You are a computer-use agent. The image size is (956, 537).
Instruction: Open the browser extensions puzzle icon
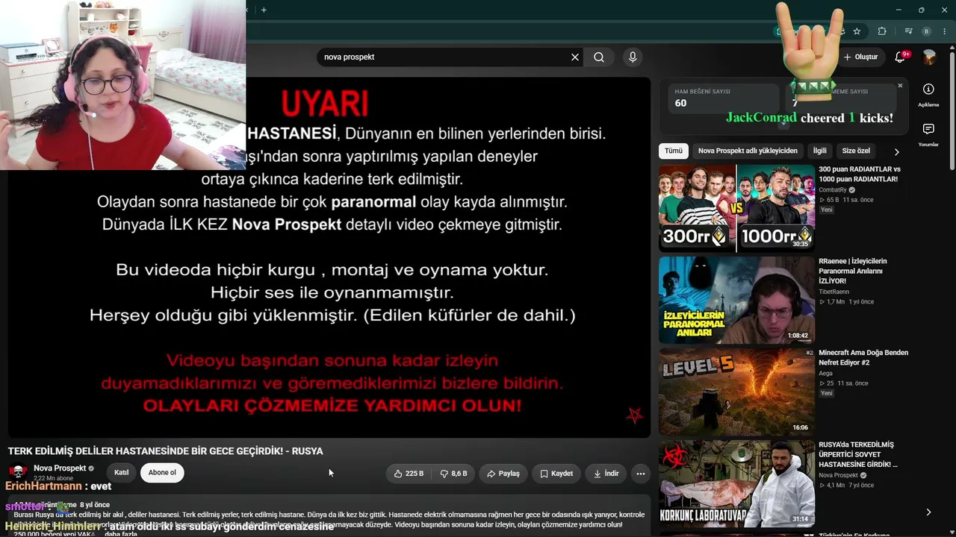click(882, 31)
